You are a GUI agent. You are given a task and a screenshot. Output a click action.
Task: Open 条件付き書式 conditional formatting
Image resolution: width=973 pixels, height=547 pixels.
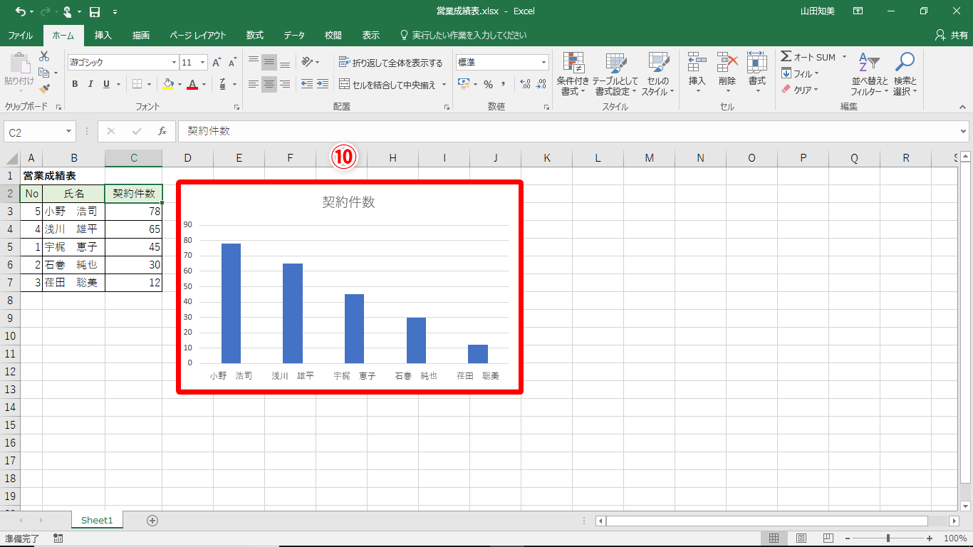pyautogui.click(x=573, y=74)
